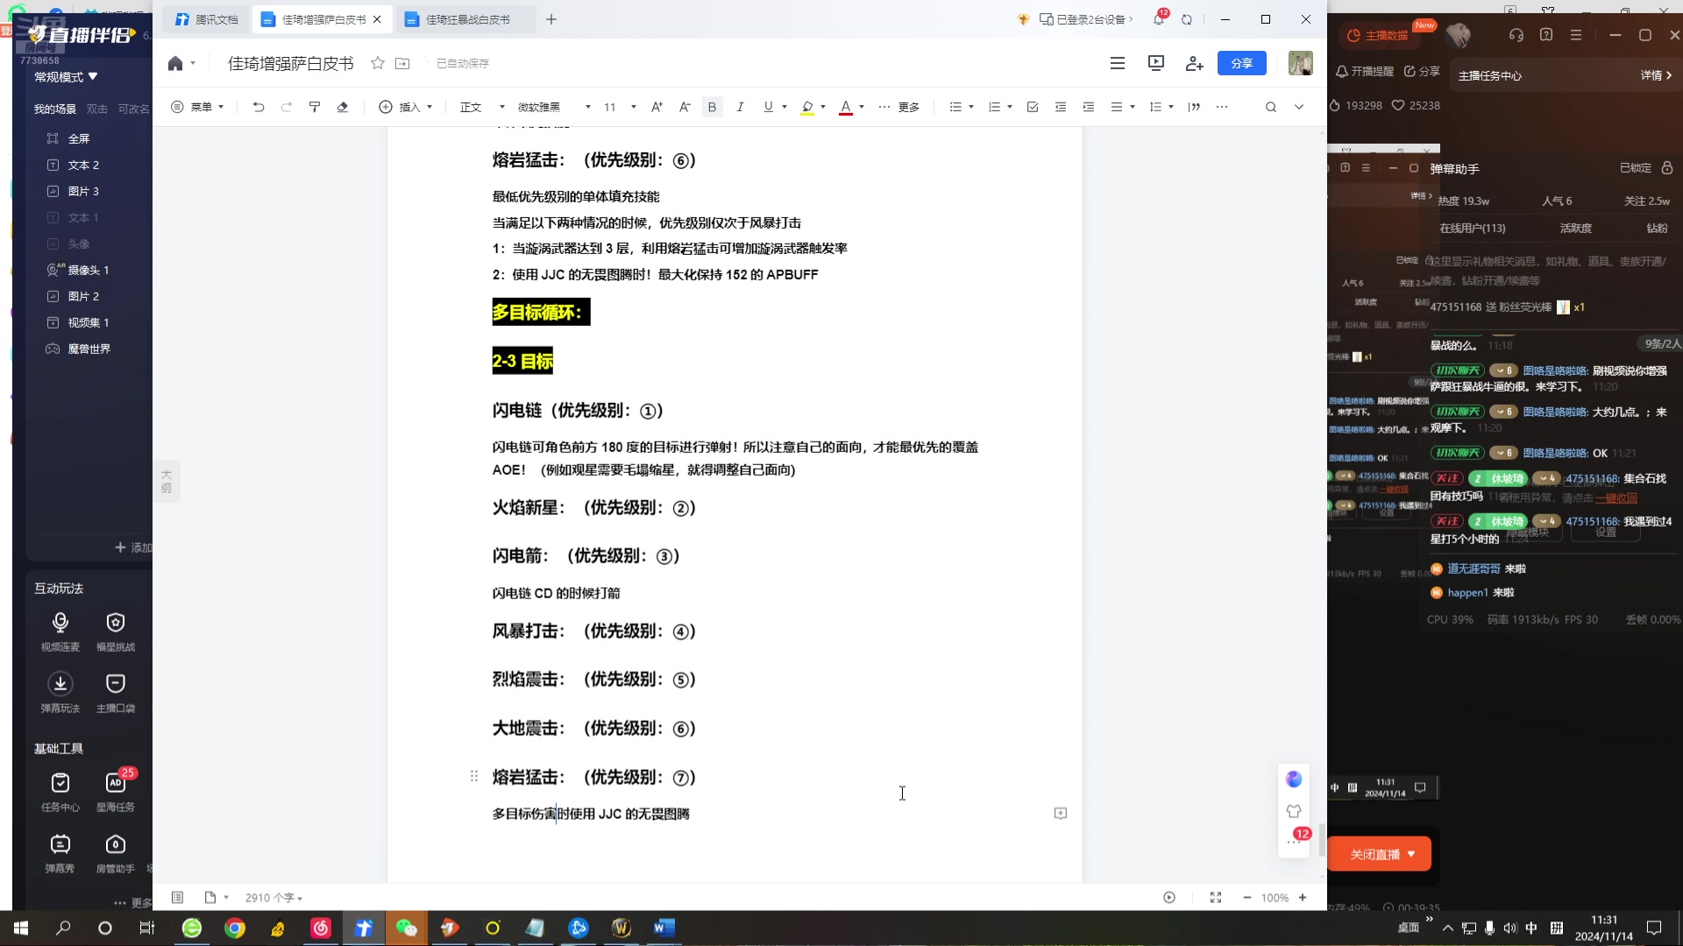This screenshot has height=946, width=1683.
Task: Go to the document home icon
Action: pos(175,63)
